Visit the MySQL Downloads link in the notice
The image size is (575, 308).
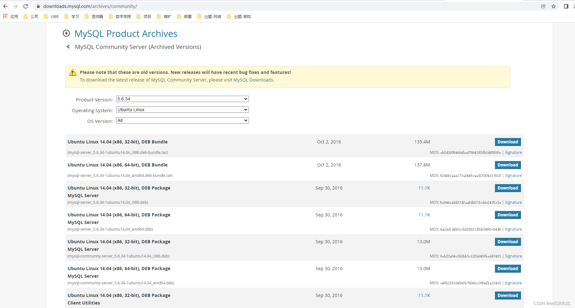(x=253, y=80)
